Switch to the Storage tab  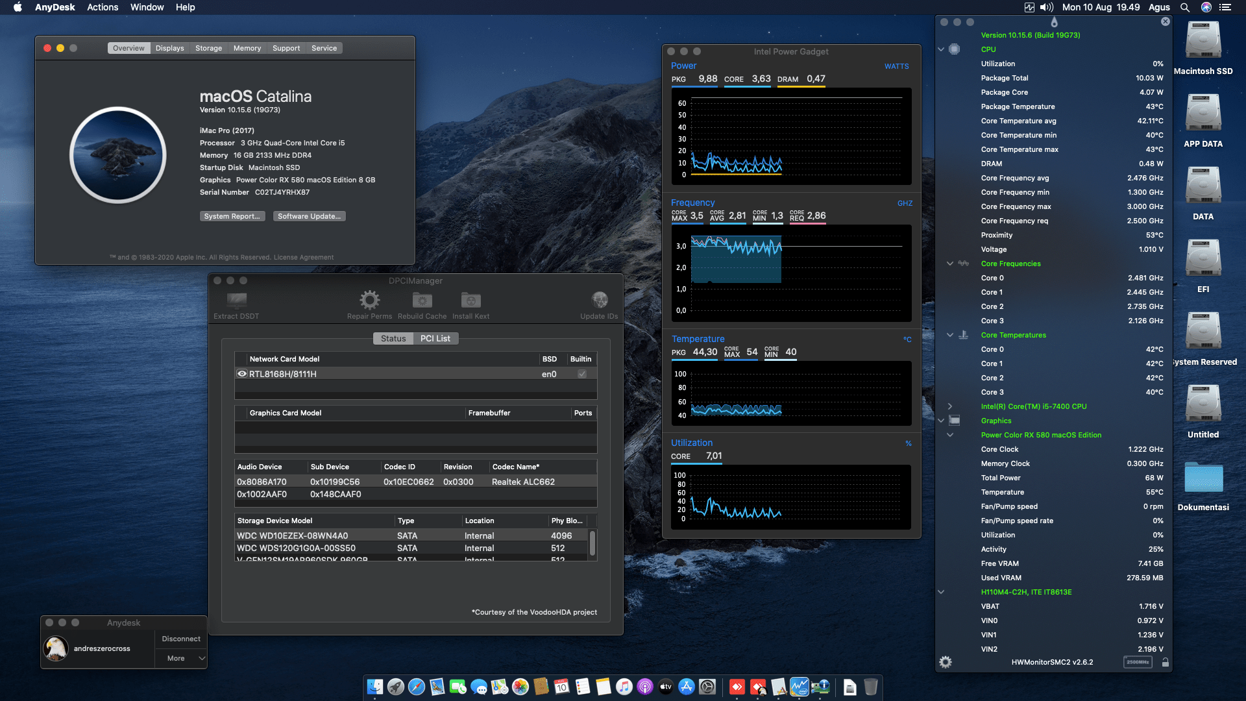208,47
